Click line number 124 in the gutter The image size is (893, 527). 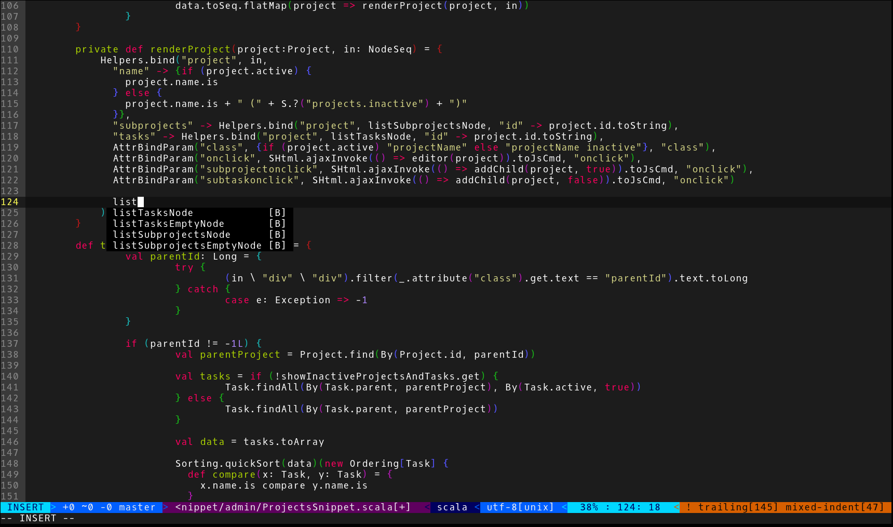tap(10, 202)
